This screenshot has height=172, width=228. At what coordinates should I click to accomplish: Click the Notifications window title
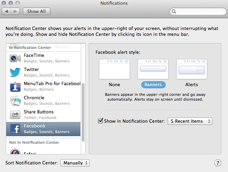tap(114, 3)
